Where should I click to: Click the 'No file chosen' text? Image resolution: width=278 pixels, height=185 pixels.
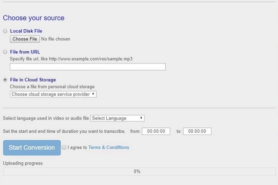coord(56,39)
